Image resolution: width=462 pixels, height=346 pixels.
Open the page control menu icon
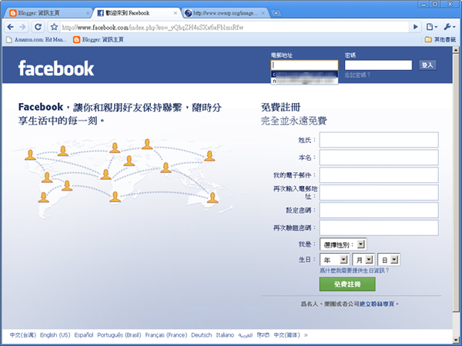pyautogui.click(x=432, y=27)
